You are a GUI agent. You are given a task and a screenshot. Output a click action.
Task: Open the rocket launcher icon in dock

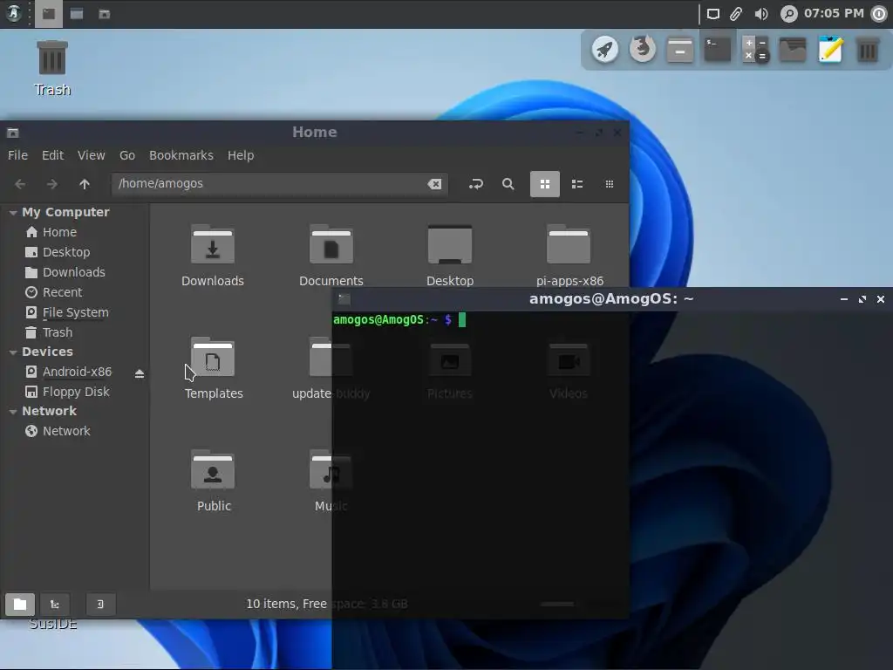pyautogui.click(x=604, y=50)
